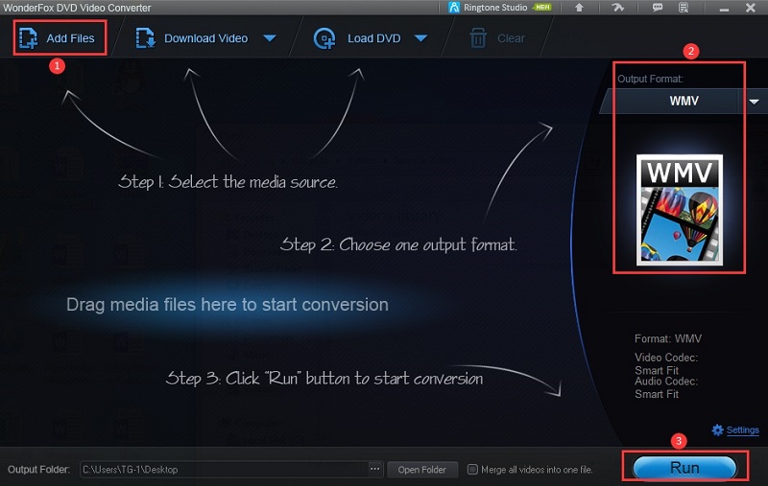Click the Add Files button
This screenshot has width=768, height=486.
click(58, 38)
